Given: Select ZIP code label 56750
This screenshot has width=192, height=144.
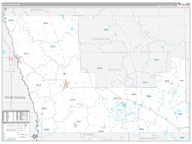Looking at the screenshot, I should [x=99, y=68].
